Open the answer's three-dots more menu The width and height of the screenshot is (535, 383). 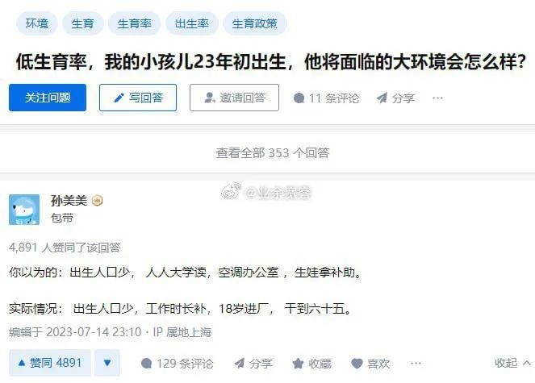[416, 363]
